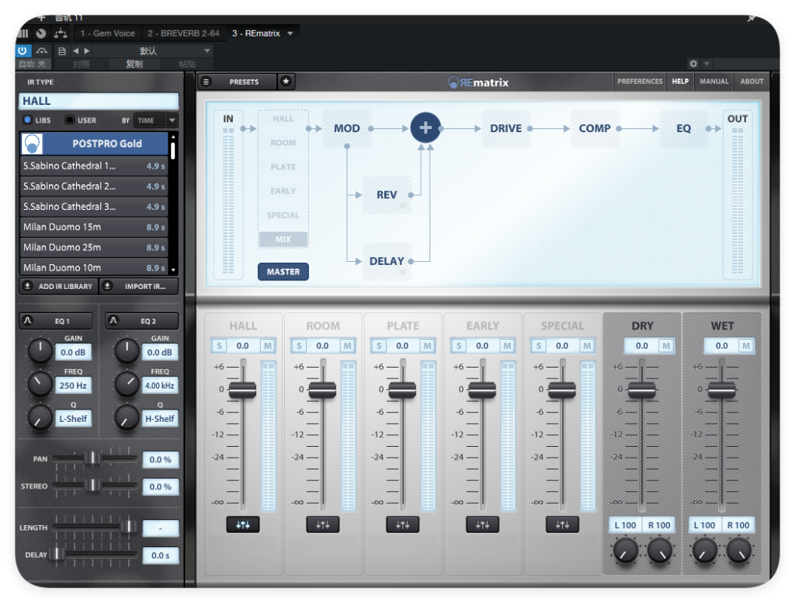The height and width of the screenshot is (603, 795).
Task: Mute the ROOM channel
Action: (x=347, y=346)
